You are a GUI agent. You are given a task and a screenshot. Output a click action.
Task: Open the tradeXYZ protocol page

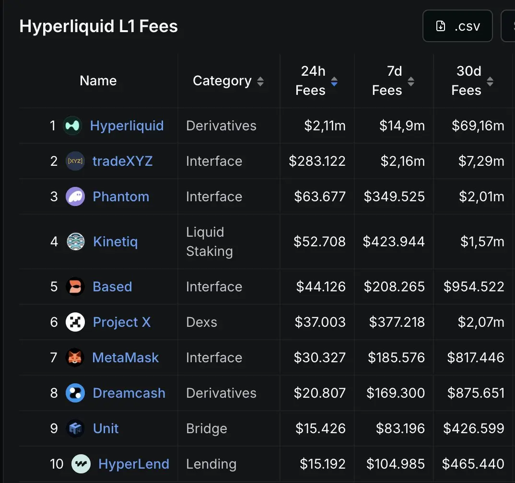[x=123, y=161]
